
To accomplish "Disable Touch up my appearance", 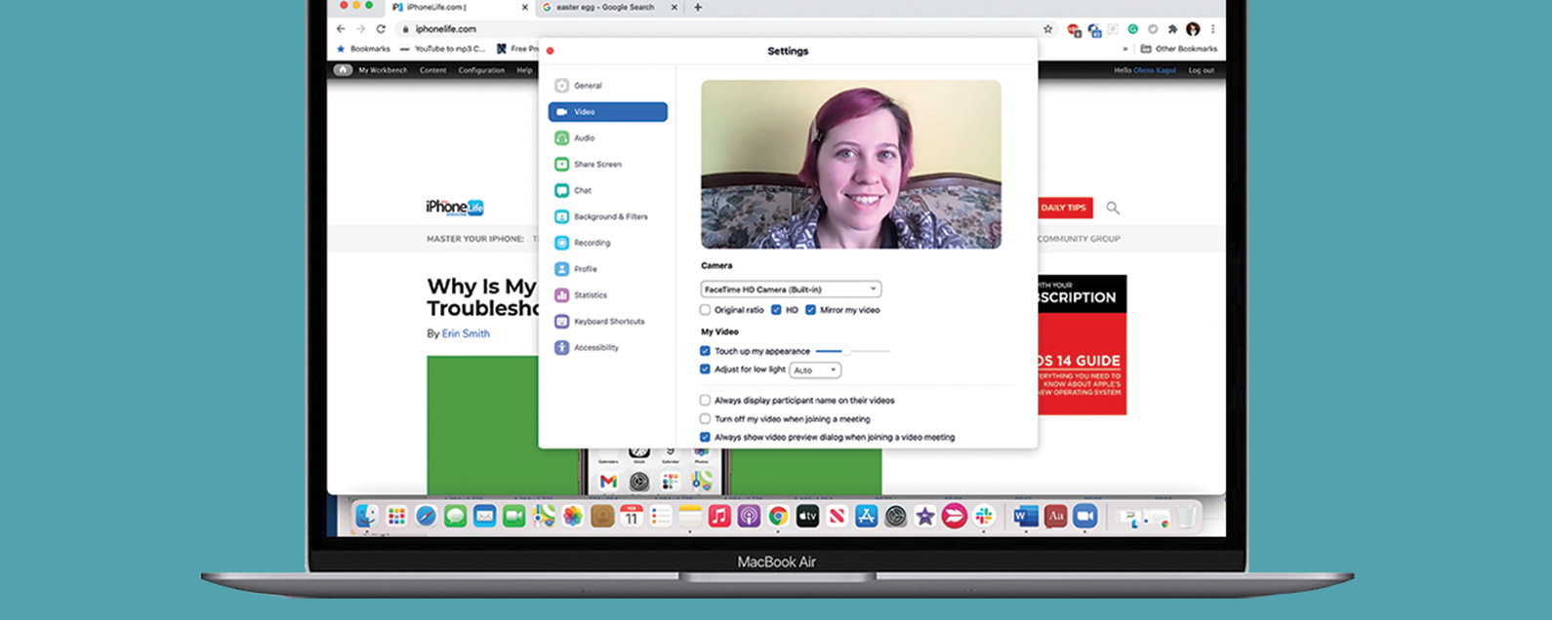I will coord(705,351).
